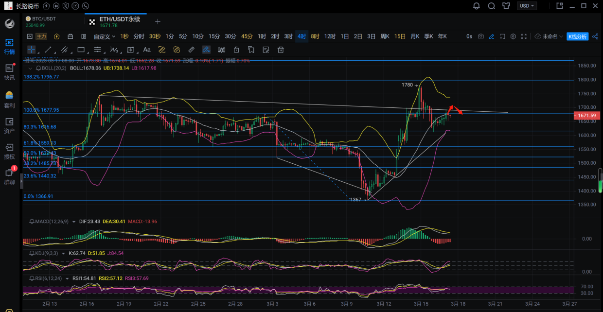Viewport: 603px width, 312px height.
Task: Toggle the MACD alert bell
Action: 33,221
